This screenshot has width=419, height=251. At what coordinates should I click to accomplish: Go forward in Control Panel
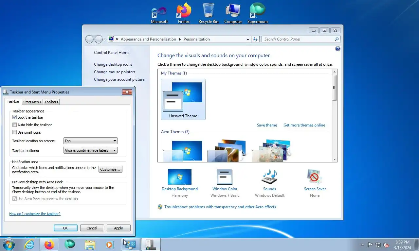99,39
